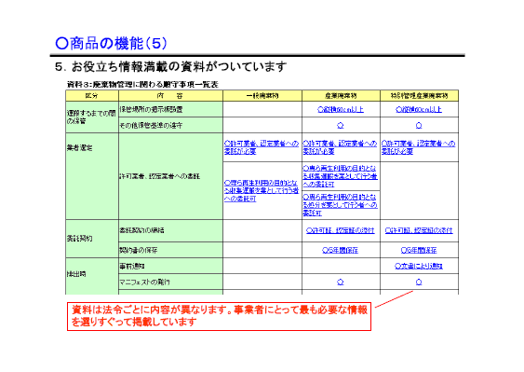The width and height of the screenshot is (524, 372).
Task: Select the 区分 column header
Action: coord(92,96)
